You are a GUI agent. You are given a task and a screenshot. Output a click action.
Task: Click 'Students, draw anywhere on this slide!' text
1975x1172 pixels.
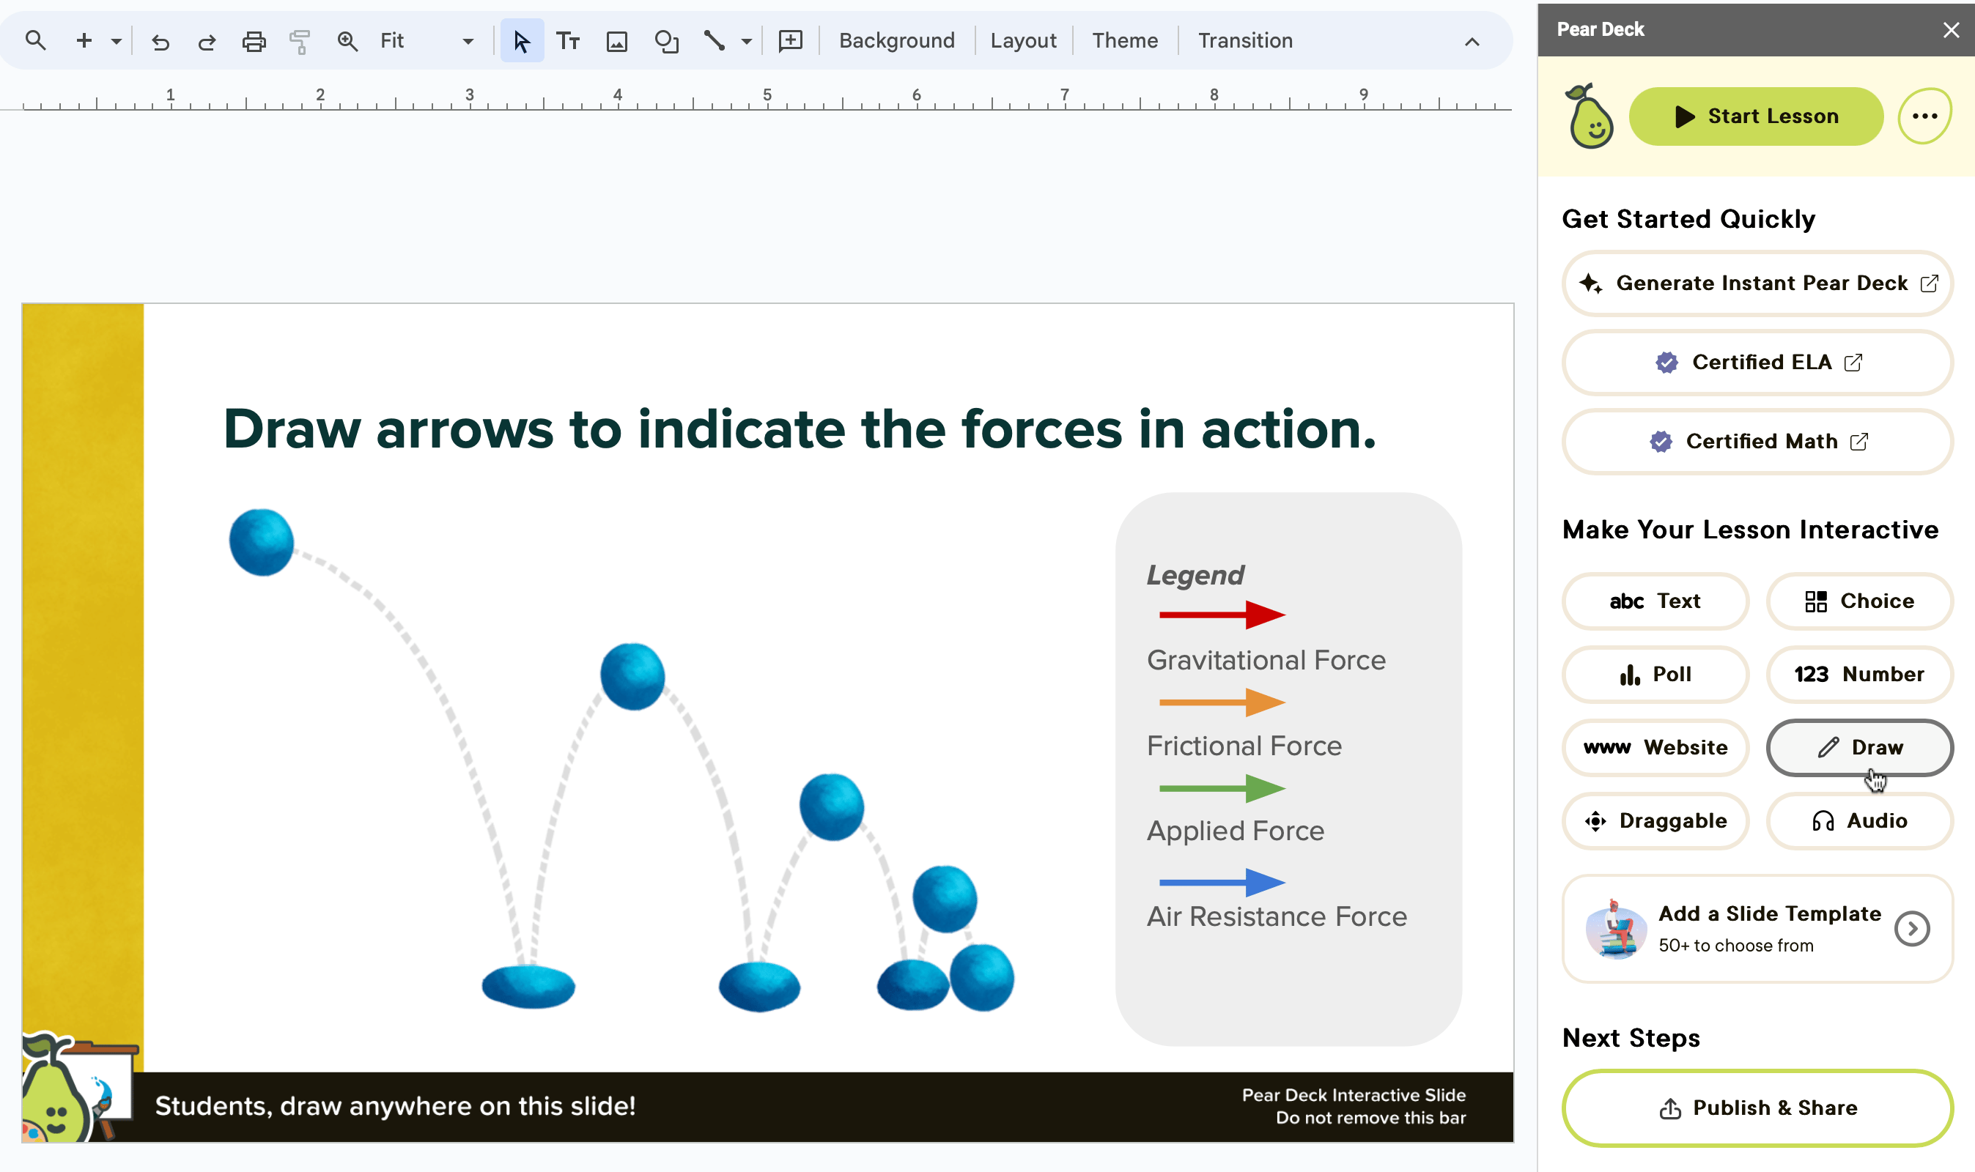[395, 1107]
